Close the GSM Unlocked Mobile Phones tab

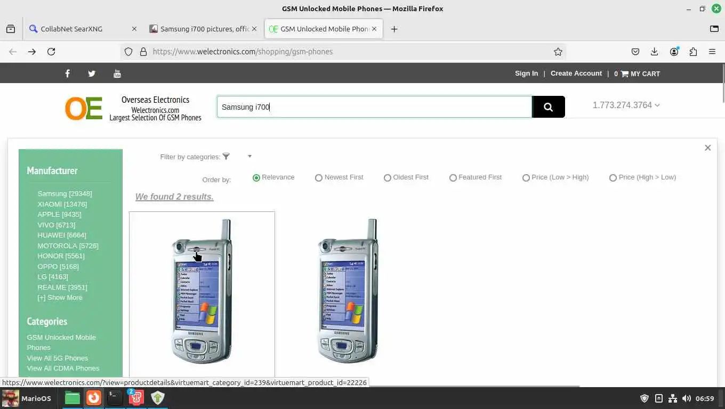pos(374,29)
